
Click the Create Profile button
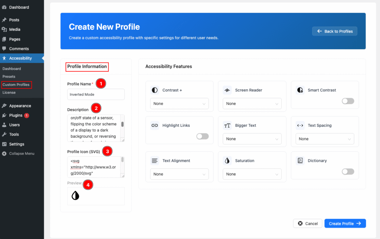345,223
